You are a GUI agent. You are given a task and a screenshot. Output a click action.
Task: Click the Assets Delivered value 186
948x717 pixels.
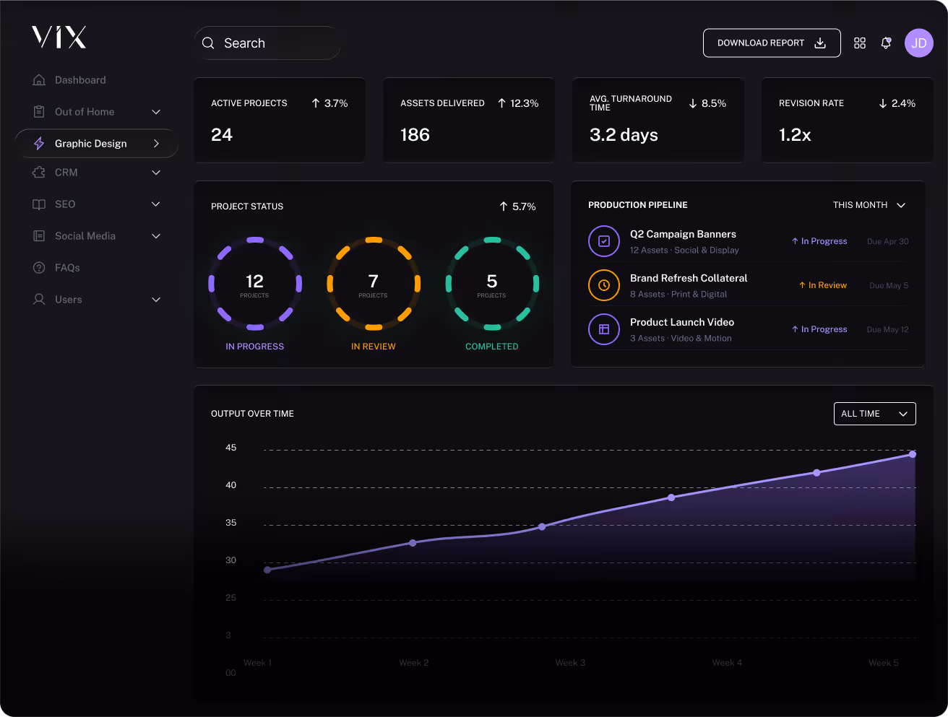(415, 135)
